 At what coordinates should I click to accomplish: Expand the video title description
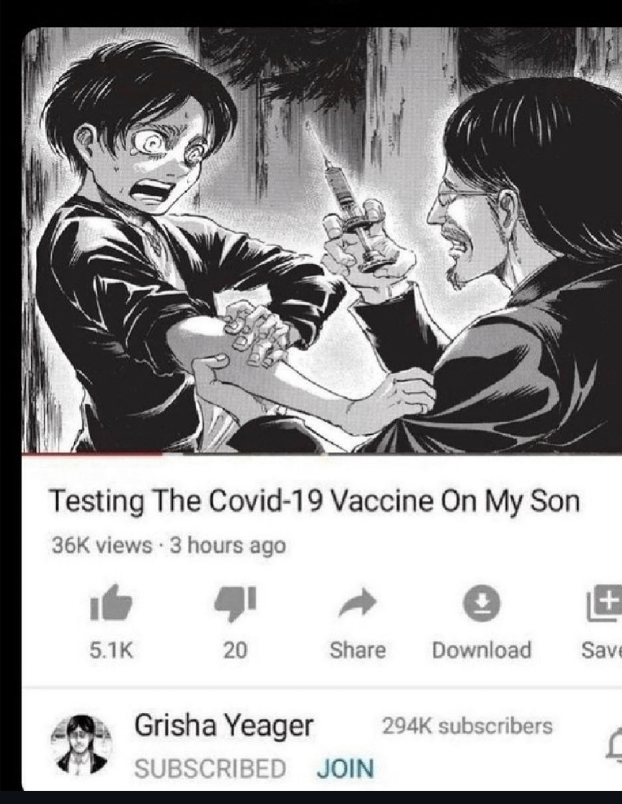click(x=315, y=501)
